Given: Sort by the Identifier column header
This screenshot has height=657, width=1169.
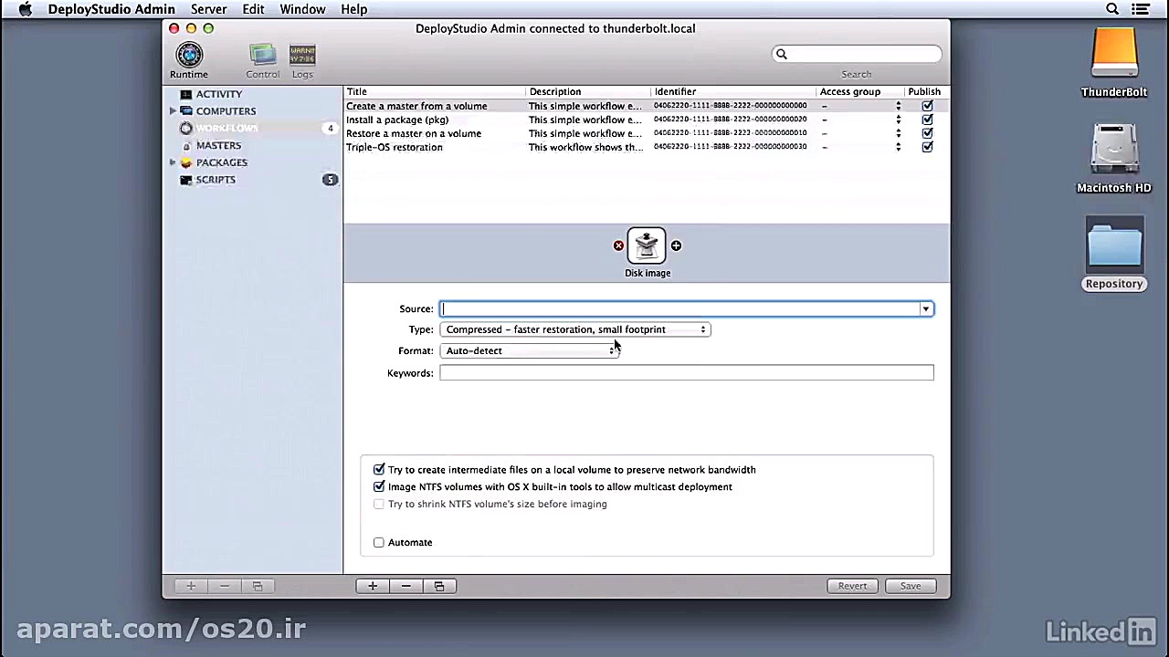Looking at the screenshot, I should 733,91.
